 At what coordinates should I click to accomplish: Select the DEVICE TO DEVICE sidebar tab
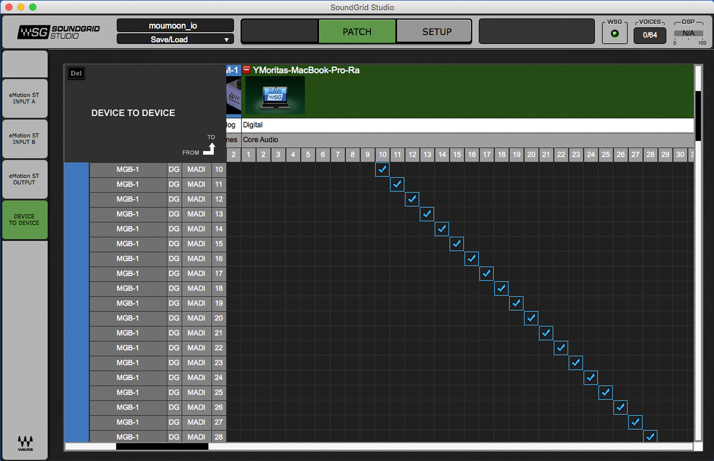tap(25, 219)
